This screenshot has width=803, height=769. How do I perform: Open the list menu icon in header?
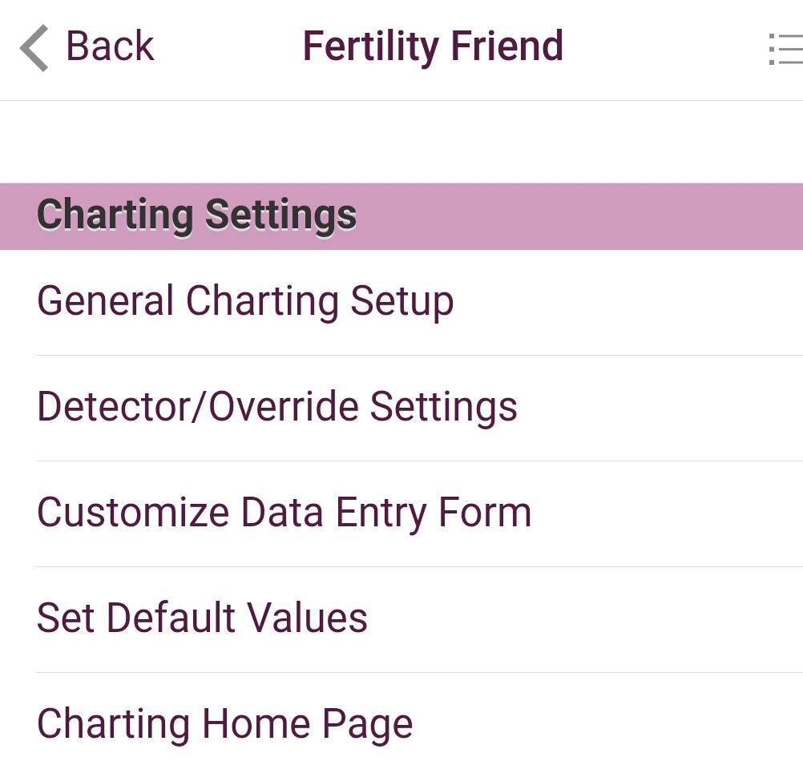pyautogui.click(x=785, y=49)
